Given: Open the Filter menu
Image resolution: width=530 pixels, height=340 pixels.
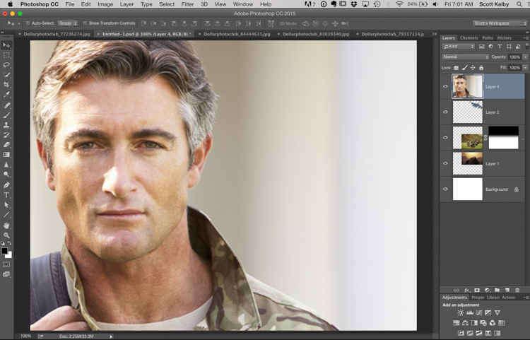Looking at the screenshot, I should (x=187, y=4).
